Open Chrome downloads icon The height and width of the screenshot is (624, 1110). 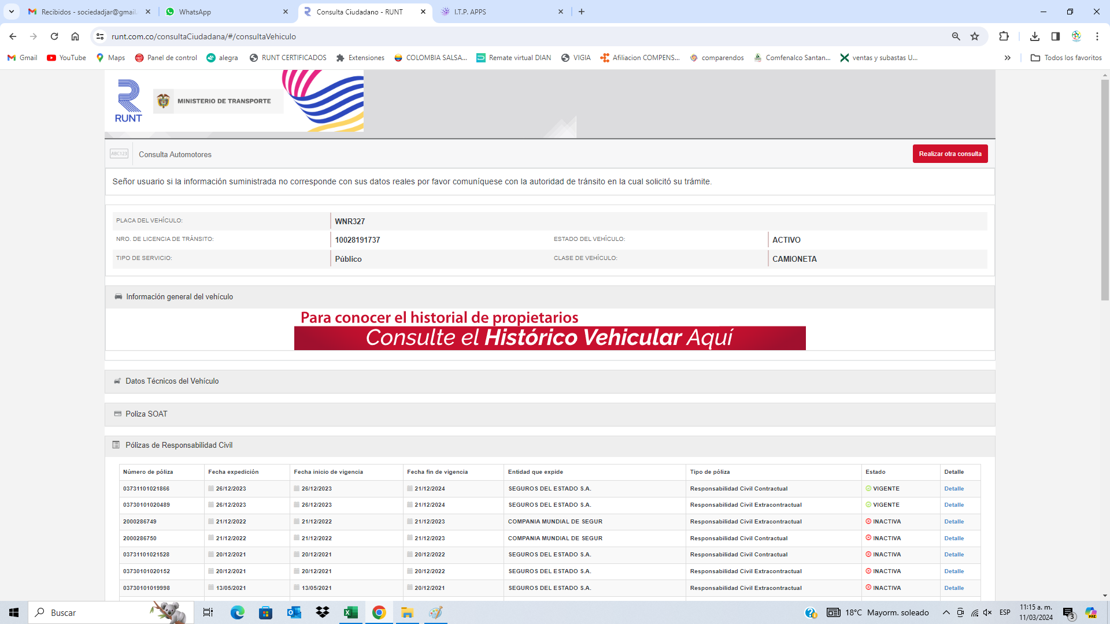point(1035,36)
